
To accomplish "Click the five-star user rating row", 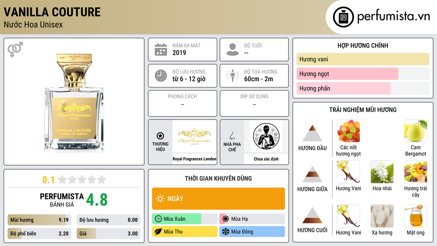I will pyautogui.click(x=82, y=179).
